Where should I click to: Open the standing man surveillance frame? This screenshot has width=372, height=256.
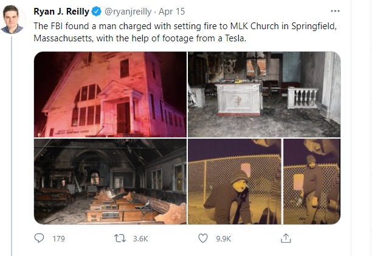(312, 181)
